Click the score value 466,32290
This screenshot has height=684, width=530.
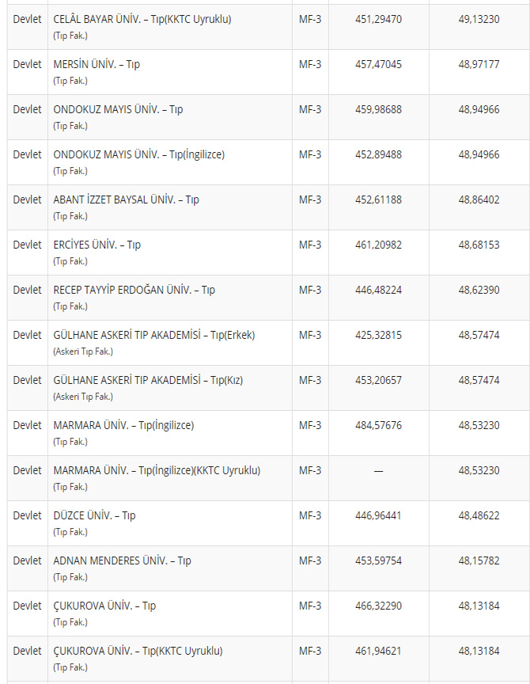click(x=378, y=606)
